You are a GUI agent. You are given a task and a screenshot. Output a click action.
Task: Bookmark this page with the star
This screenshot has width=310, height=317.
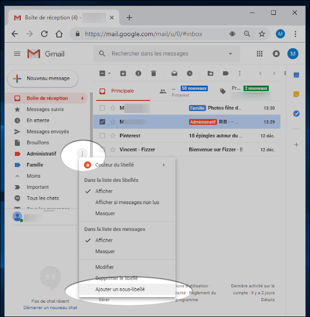[x=262, y=34]
